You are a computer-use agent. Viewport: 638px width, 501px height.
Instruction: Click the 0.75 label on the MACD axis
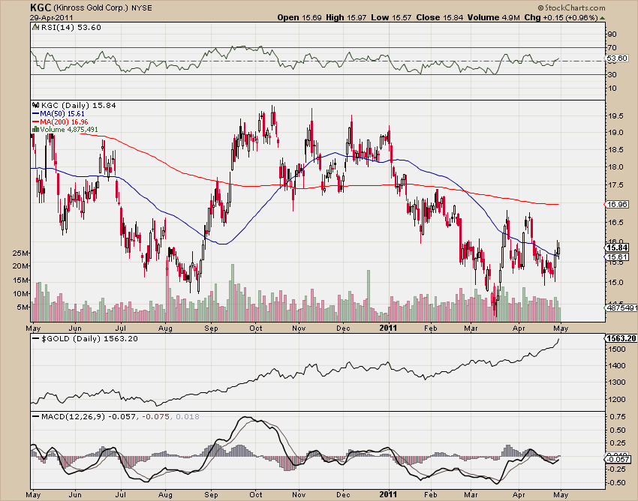pos(617,416)
